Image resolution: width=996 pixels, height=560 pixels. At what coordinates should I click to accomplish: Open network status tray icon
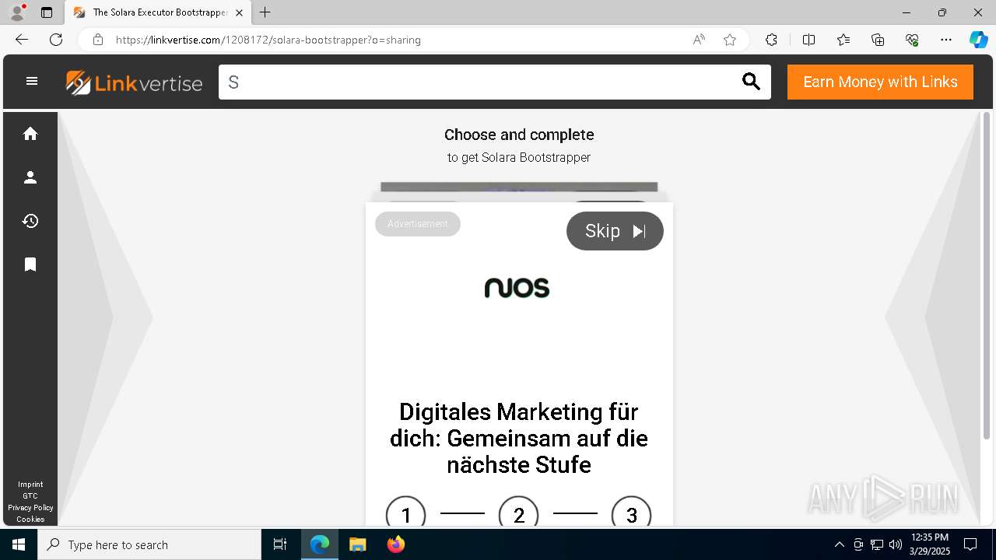coord(877,544)
